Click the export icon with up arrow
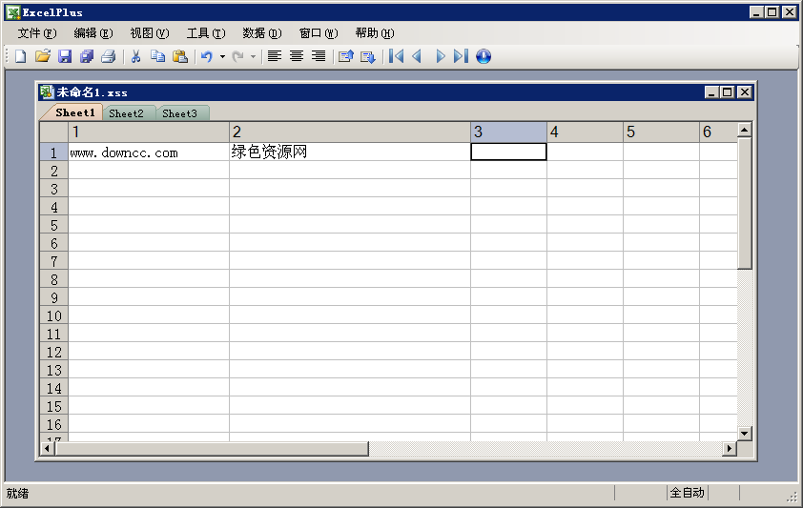 point(346,56)
